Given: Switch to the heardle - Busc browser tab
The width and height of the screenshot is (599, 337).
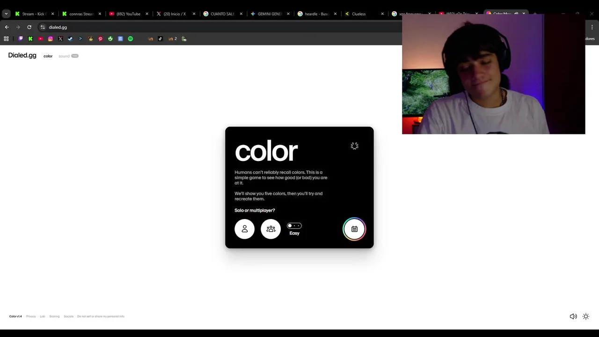Looking at the screenshot, I should tap(317, 14).
